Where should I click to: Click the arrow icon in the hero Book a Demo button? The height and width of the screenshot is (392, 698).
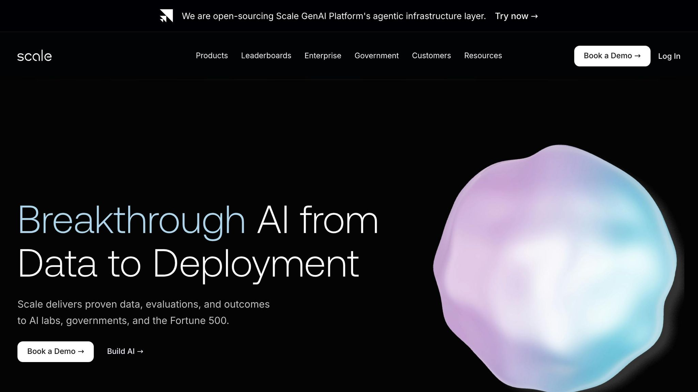coord(81,351)
